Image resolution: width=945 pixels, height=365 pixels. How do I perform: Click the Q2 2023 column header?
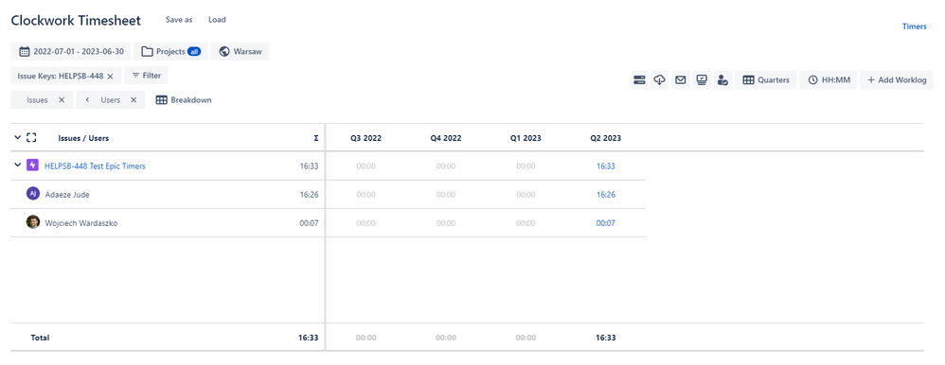point(606,138)
